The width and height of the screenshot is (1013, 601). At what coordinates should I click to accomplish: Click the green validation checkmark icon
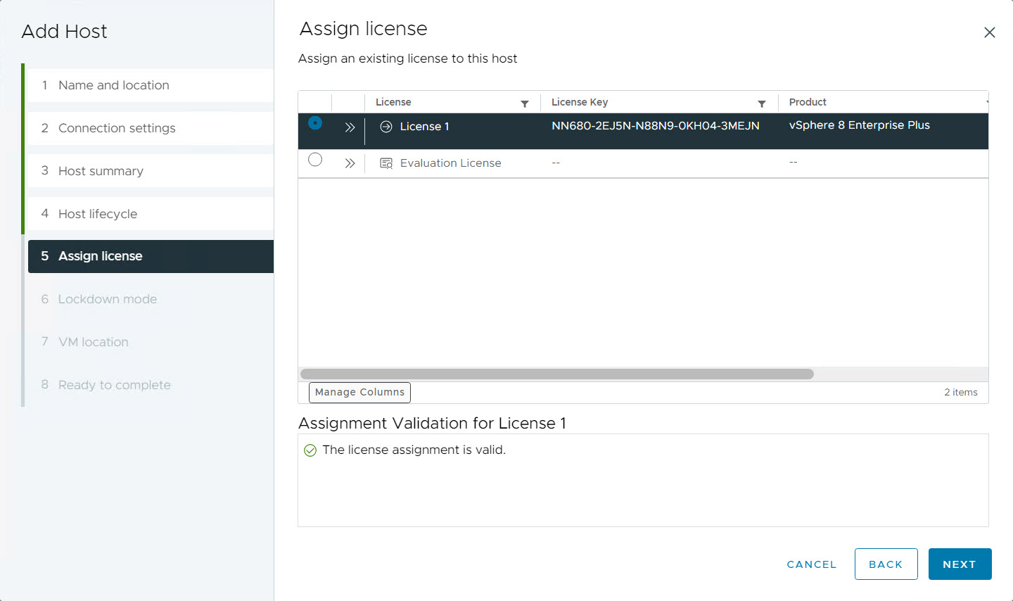pyautogui.click(x=310, y=450)
